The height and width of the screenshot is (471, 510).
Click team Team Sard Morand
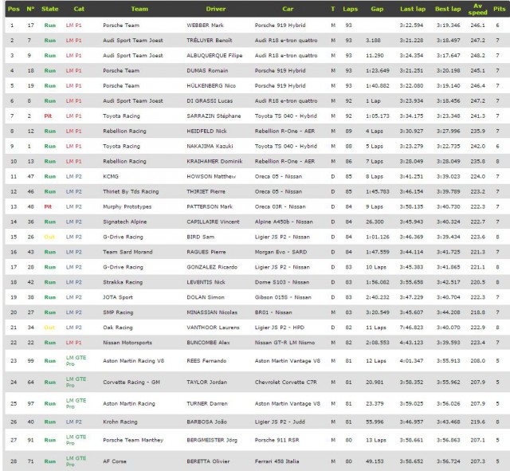point(127,252)
